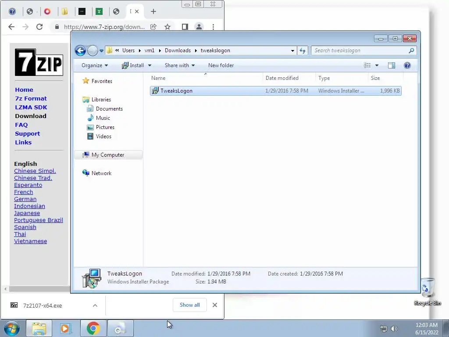Open Chrome from taskbar
The height and width of the screenshot is (337, 449).
click(x=93, y=328)
